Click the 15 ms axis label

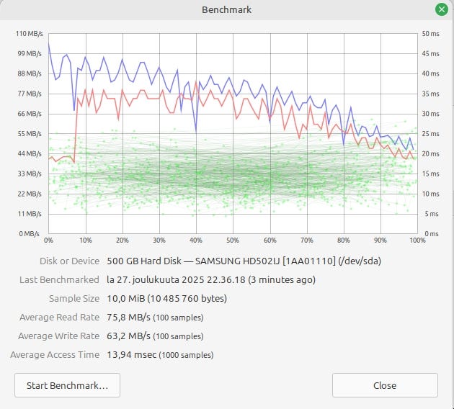tap(430, 174)
